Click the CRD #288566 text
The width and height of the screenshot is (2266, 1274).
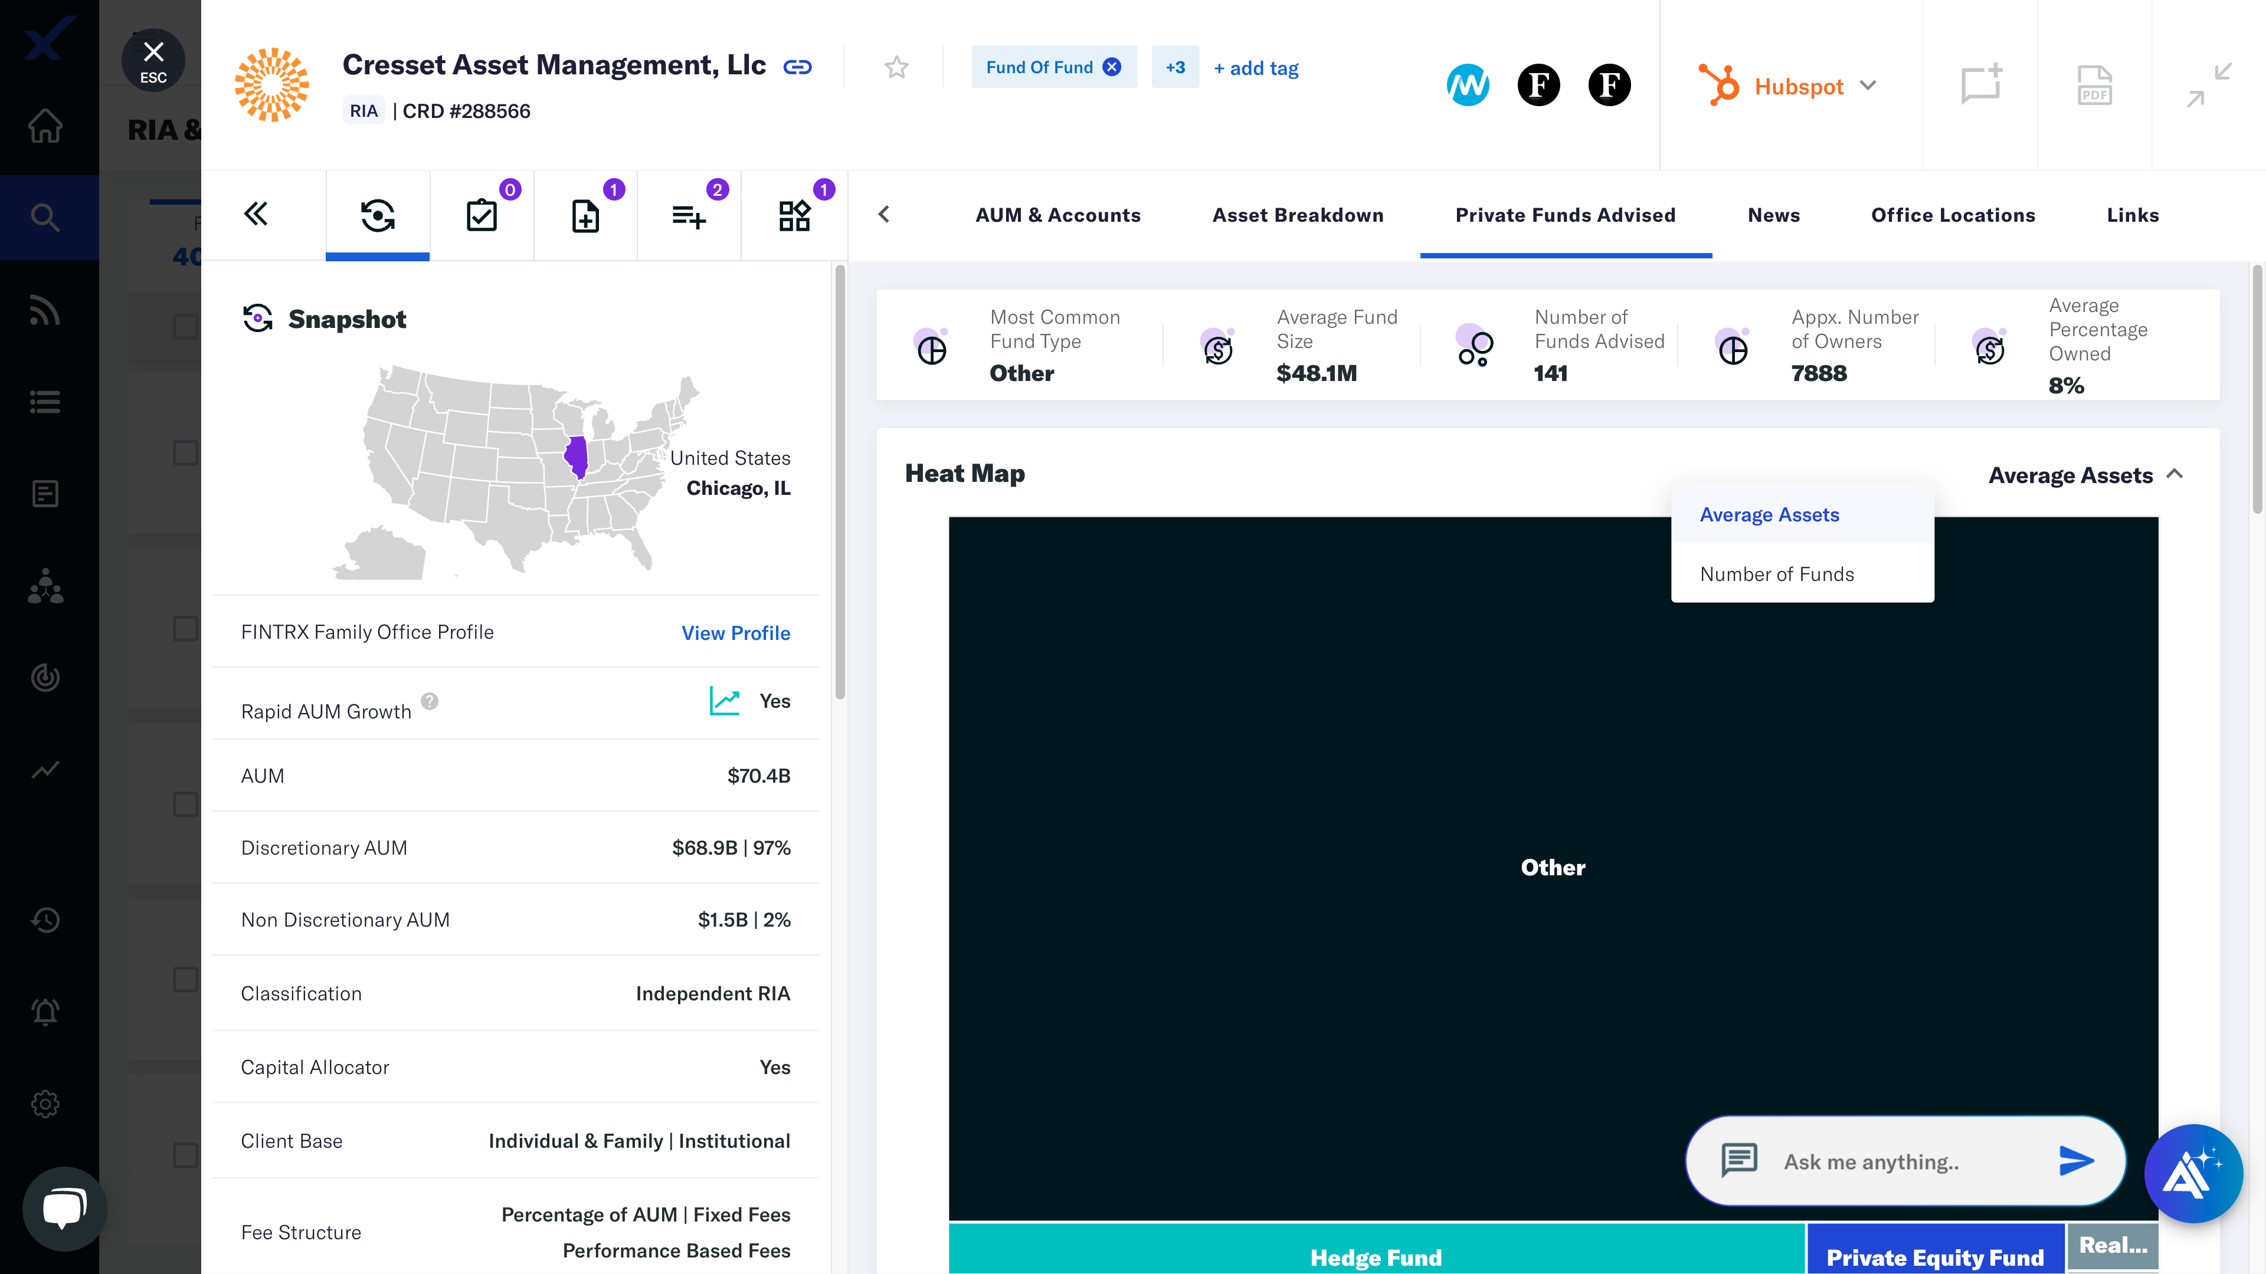pyautogui.click(x=466, y=111)
